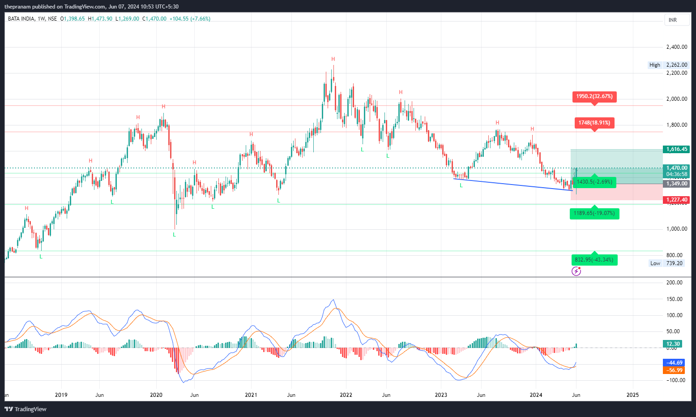Click the 2,400.00 price axis label

pyautogui.click(x=677, y=47)
